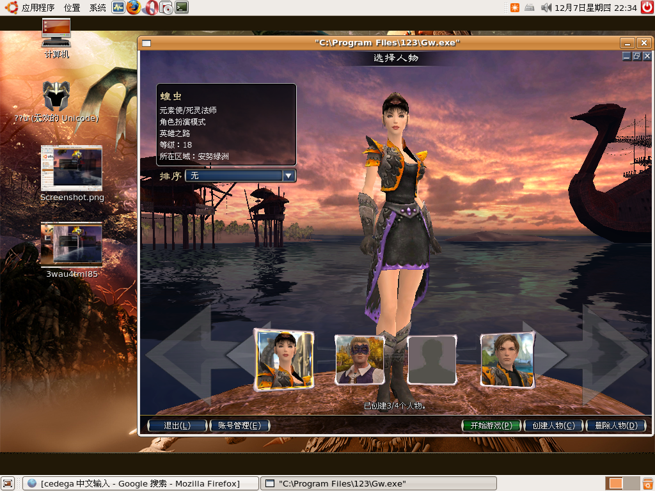Viewport: 655px width, 491px height.
Task: Open the 位置 menu
Action: 72,8
